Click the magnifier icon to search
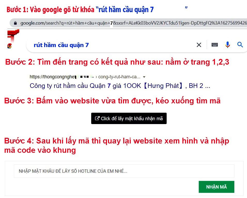The height and width of the screenshot is (198, 247). pos(240,45)
